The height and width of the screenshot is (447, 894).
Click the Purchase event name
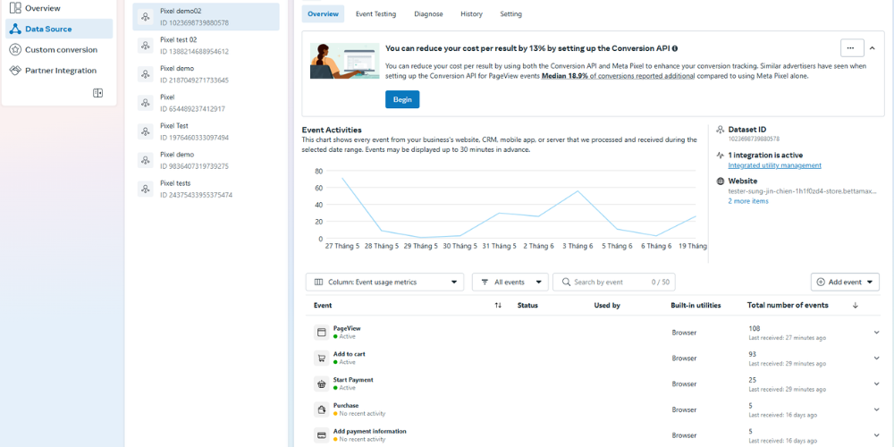pos(346,405)
